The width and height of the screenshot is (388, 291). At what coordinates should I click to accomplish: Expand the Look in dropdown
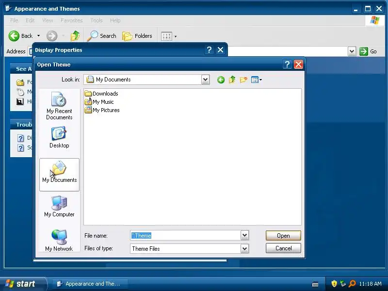point(205,80)
